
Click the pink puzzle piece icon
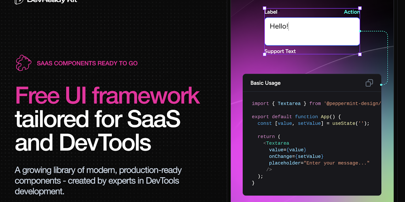pyautogui.click(x=23, y=63)
